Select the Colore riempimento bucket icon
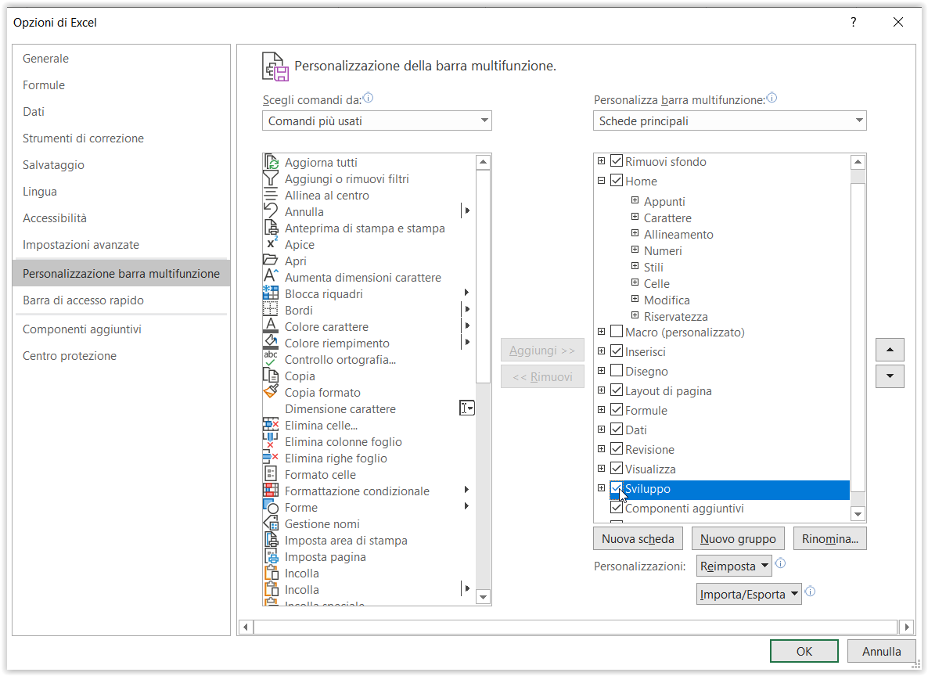The height and width of the screenshot is (676, 928). coord(271,343)
